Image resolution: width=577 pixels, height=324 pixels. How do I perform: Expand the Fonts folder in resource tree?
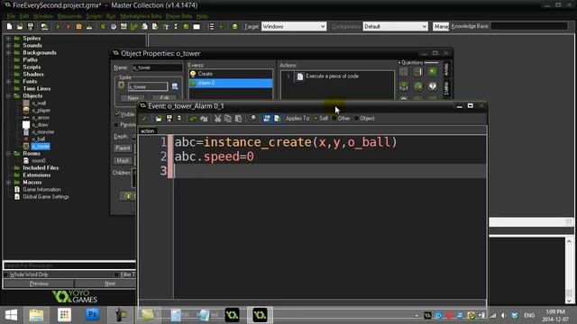pyautogui.click(x=8, y=82)
